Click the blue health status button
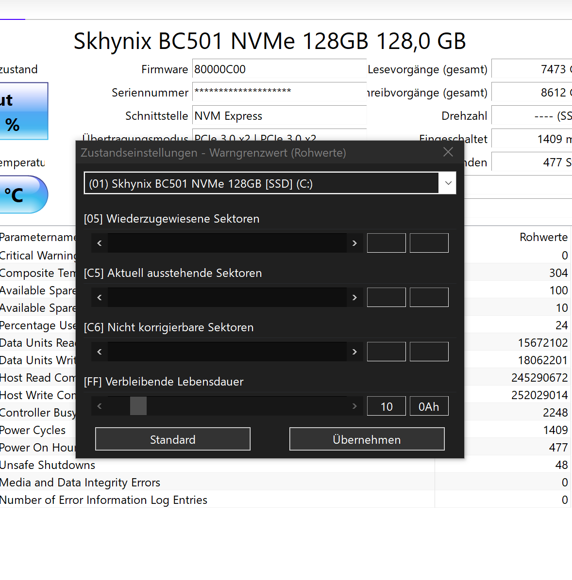This screenshot has width=572, height=580. 24,111
